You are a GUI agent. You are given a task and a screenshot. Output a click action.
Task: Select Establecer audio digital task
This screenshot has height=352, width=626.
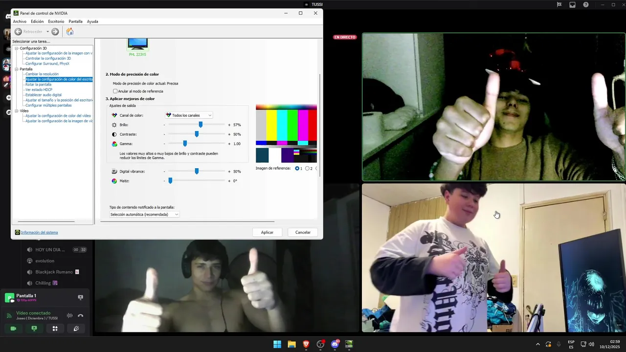point(44,95)
